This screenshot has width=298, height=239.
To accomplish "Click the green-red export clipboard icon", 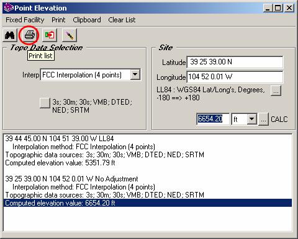I will 50,35.
